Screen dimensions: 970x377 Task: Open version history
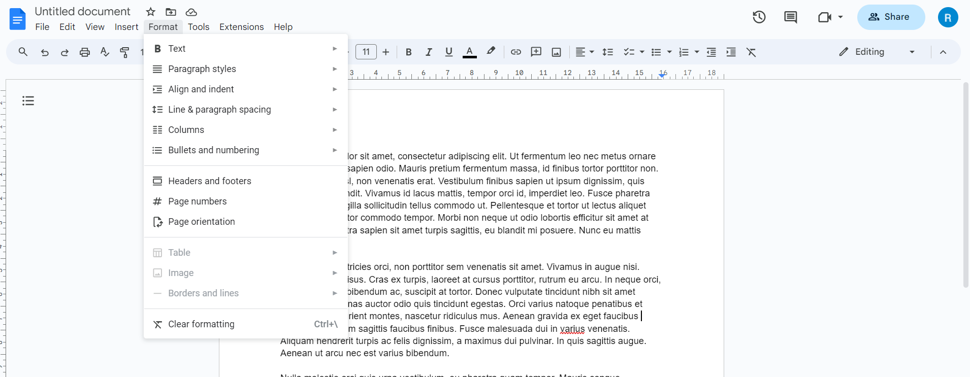[759, 17]
